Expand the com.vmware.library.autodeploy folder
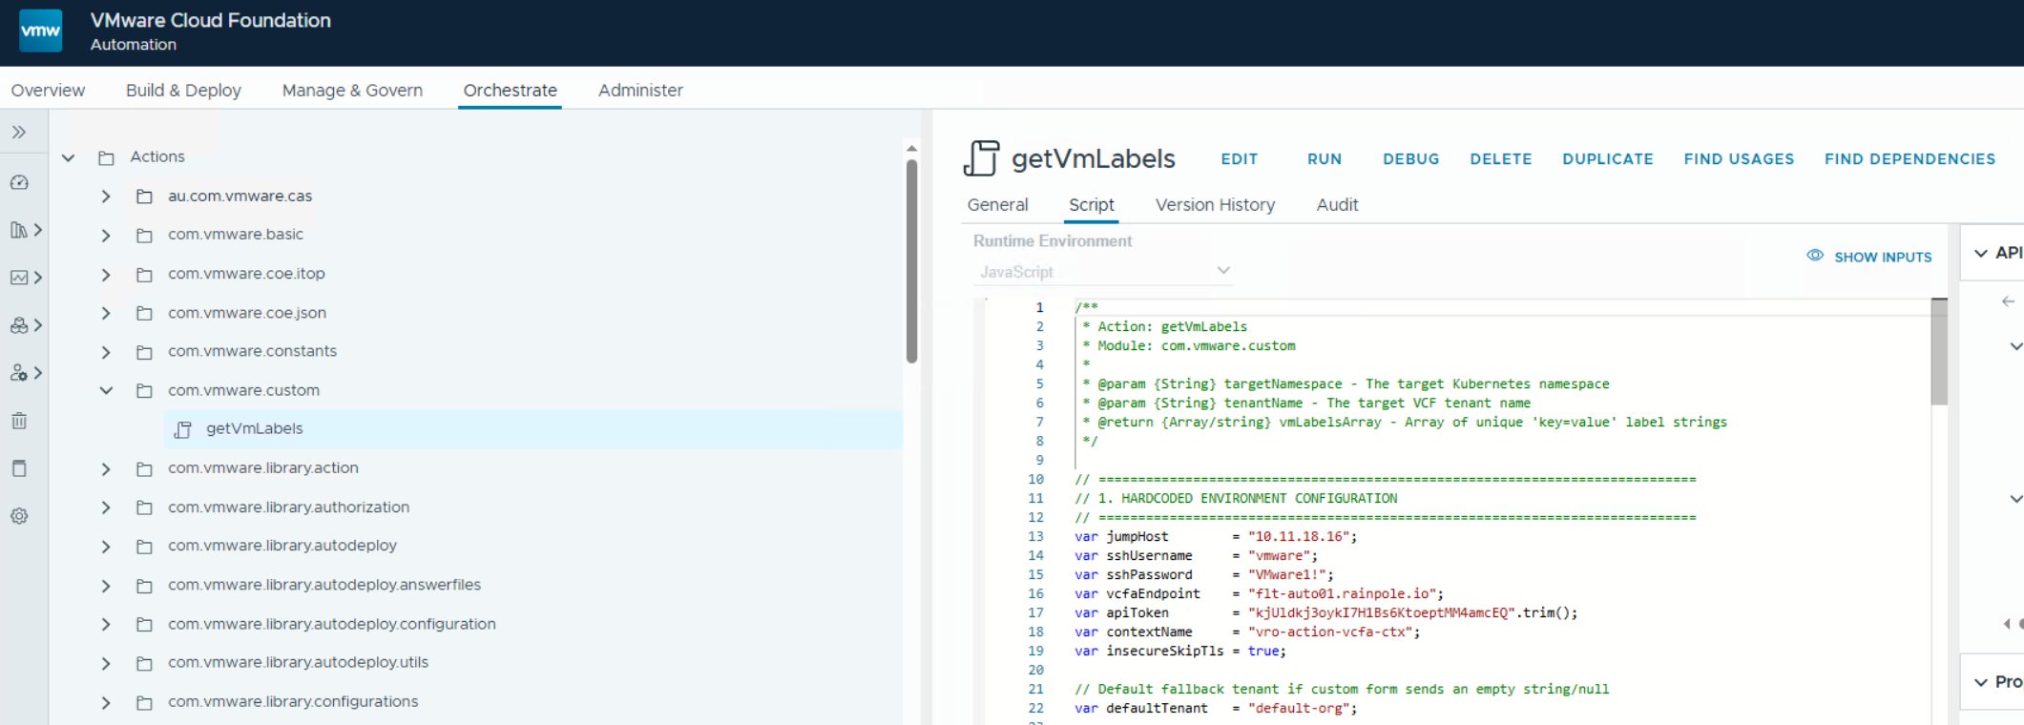2024x725 pixels. (x=106, y=547)
